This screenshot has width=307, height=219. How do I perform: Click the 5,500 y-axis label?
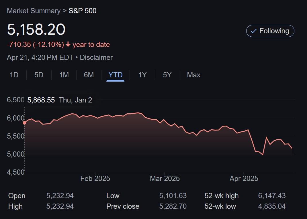pos(16,136)
